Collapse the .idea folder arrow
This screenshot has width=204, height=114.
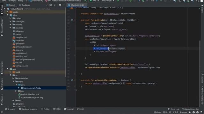click(x=7, y=15)
